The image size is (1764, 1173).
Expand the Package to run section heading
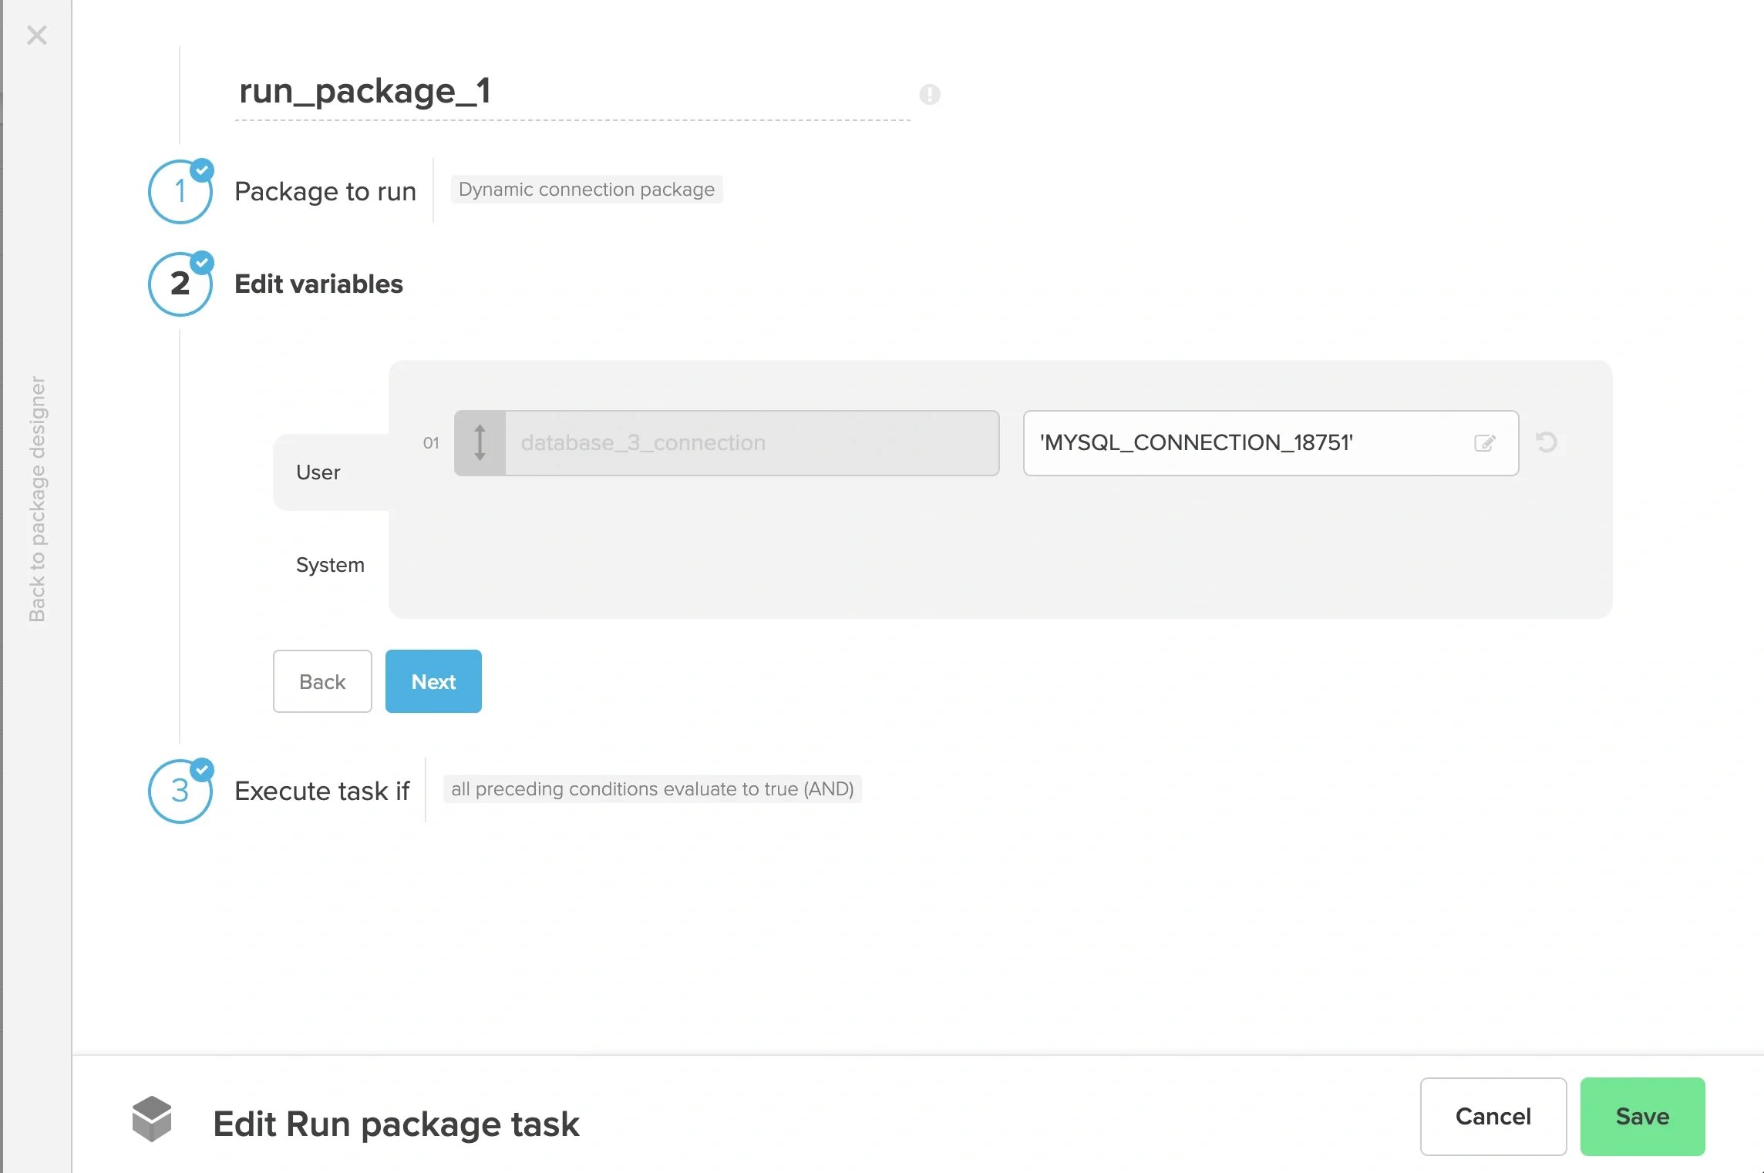[325, 191]
